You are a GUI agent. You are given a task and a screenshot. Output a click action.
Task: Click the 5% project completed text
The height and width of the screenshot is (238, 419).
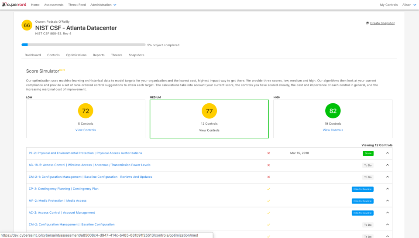tap(163, 45)
